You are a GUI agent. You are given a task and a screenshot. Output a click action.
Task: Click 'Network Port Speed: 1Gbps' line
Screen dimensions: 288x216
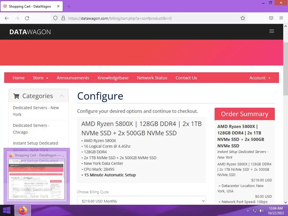[243, 202]
